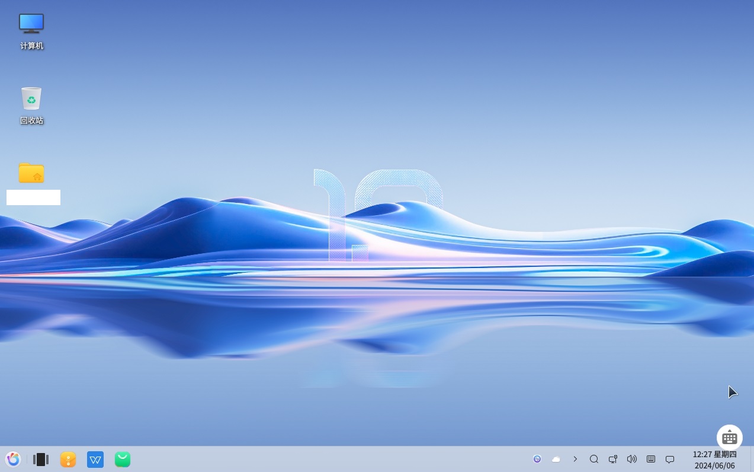This screenshot has height=472, width=754.
Task: Click the voice assistant tray icon
Action: 537,459
